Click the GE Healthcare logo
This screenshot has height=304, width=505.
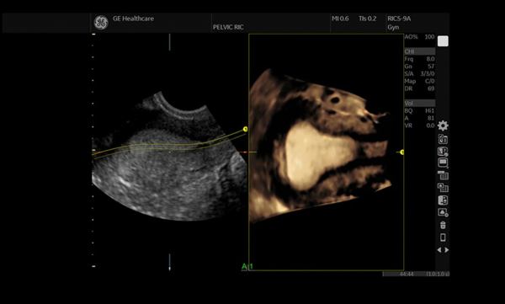(x=101, y=23)
